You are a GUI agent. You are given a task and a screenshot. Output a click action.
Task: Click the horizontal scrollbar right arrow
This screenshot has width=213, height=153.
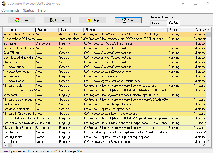204,145
